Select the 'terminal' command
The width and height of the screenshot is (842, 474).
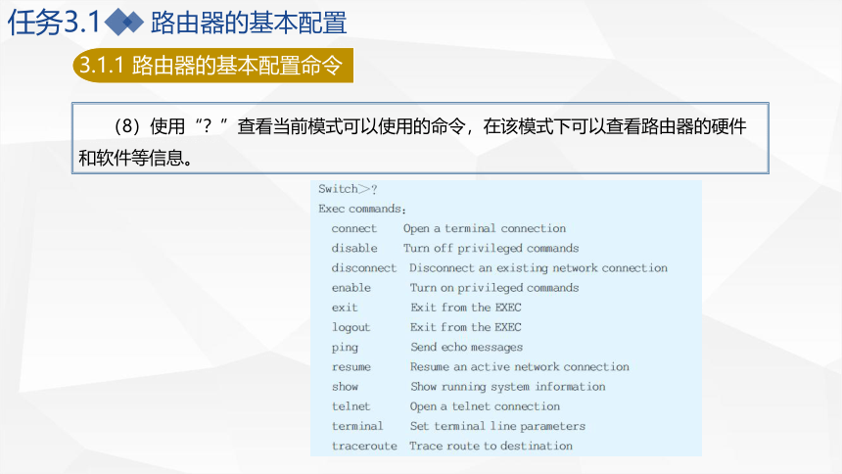click(357, 426)
